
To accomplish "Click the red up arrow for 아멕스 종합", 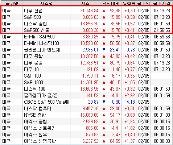I will coord(104,122).
